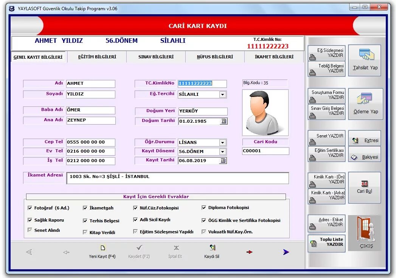Toggle Vukuatlı Nüf.Kay.Örn. checkbox
Viewport: 396px width, 278px height.
click(204, 232)
